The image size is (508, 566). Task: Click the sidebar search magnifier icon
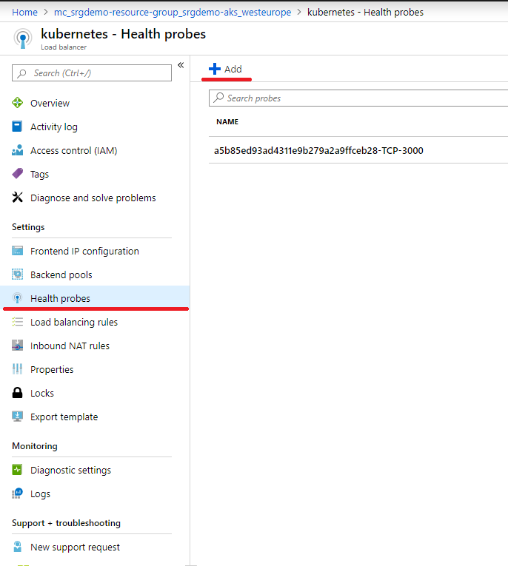(x=21, y=73)
